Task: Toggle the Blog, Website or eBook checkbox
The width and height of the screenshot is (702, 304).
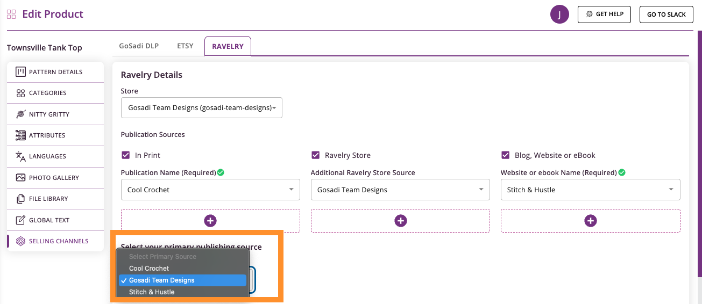Action: pos(506,155)
